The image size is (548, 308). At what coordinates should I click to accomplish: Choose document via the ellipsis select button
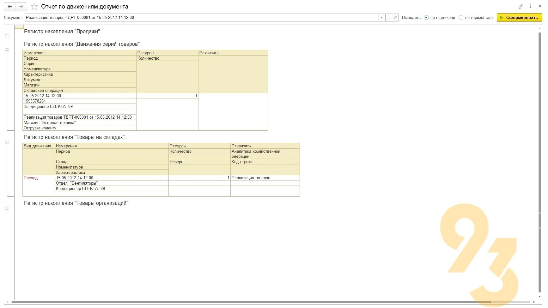tap(388, 18)
